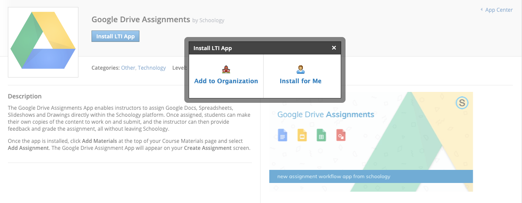Screen dimensions: 522x203
Task: Close the Install LTI App dialog
Action: coord(334,48)
